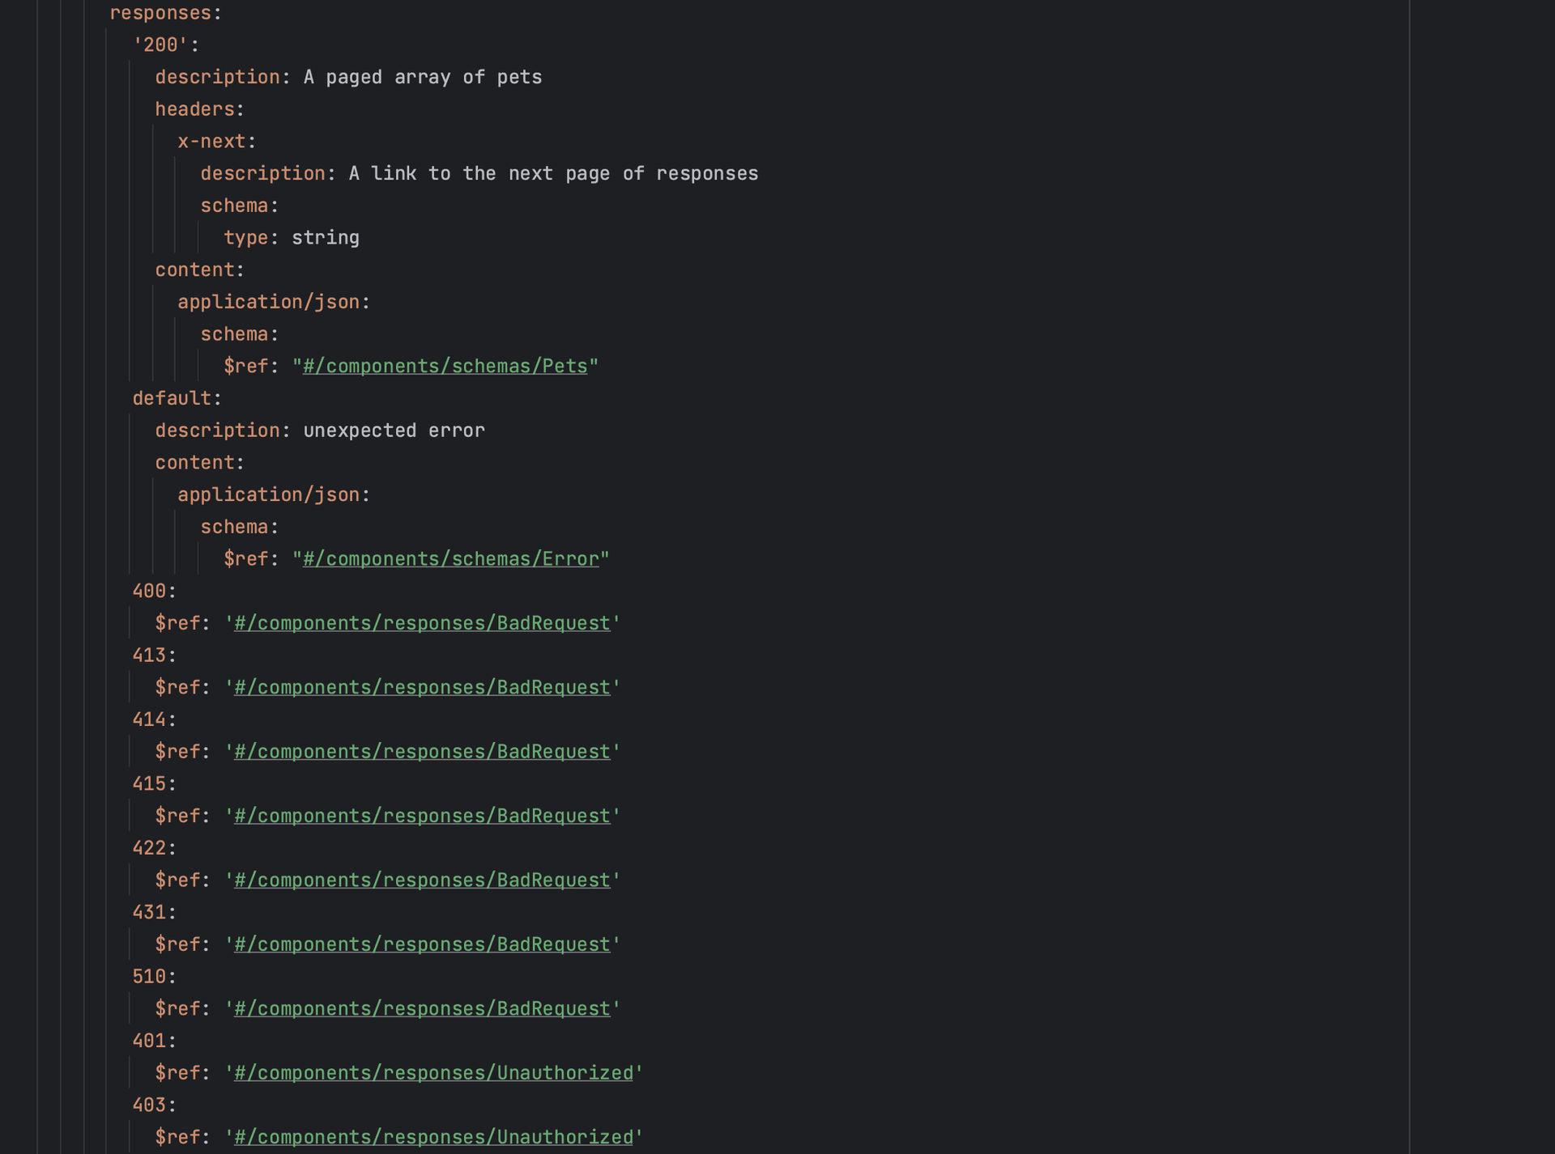This screenshot has height=1154, width=1555.
Task: Click the text 'A paged array of pets'
Action: coord(422,78)
